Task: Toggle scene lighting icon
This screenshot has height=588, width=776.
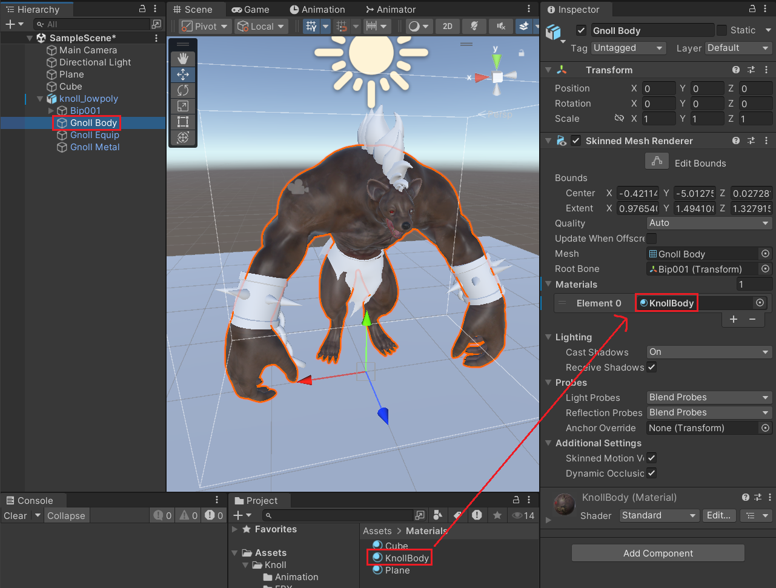Action: (x=474, y=26)
